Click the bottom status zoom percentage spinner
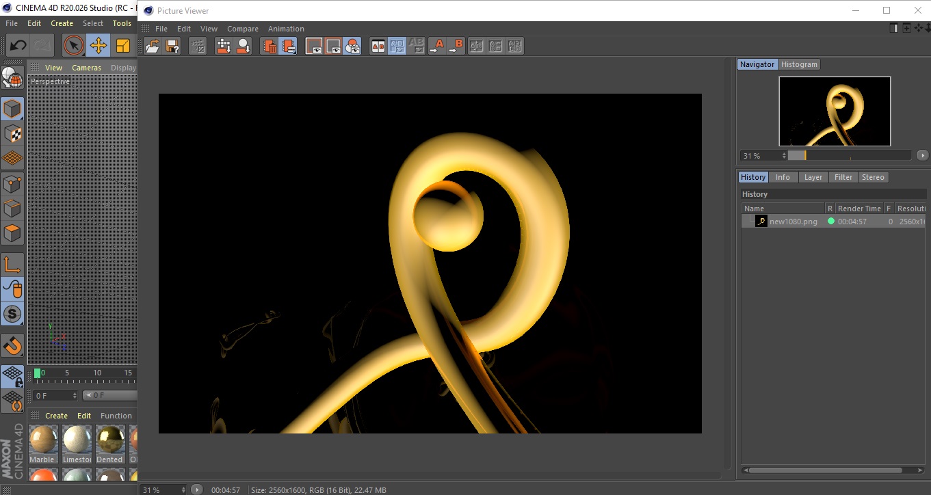Screen dimensions: 931x495 pos(182,490)
